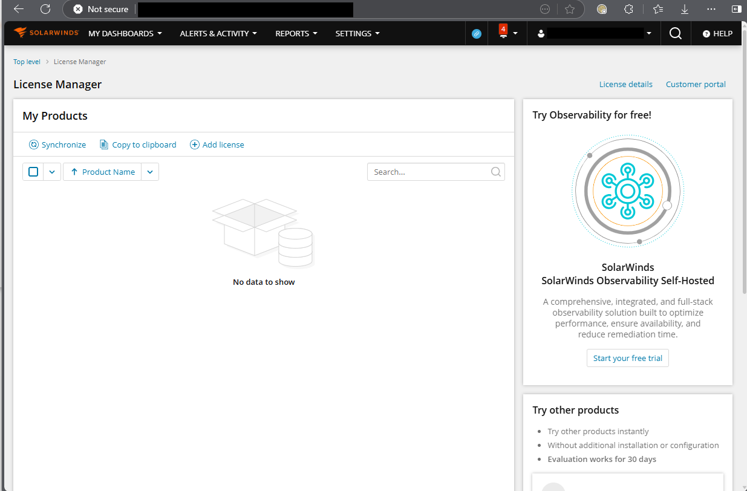Open the Help menu
The width and height of the screenshot is (747, 491).
coord(717,34)
